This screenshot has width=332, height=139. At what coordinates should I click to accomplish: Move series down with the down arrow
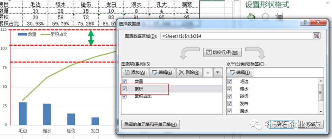(x=218, y=72)
